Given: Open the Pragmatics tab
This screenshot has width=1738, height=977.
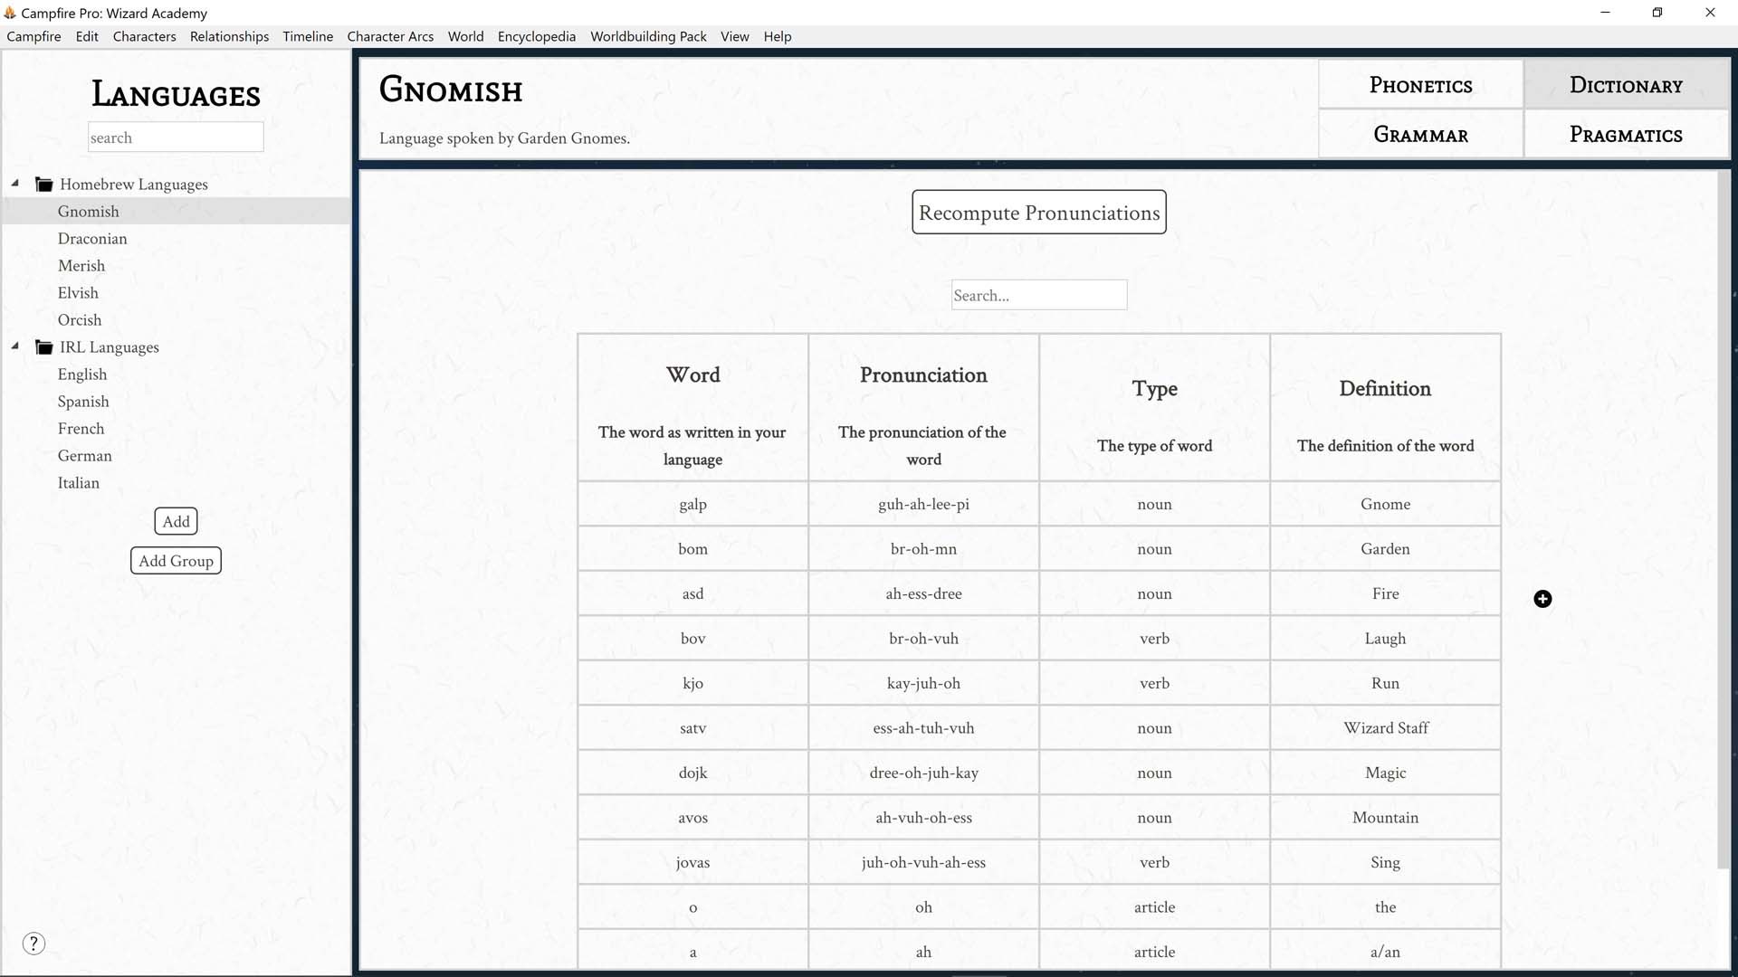Looking at the screenshot, I should point(1625,134).
